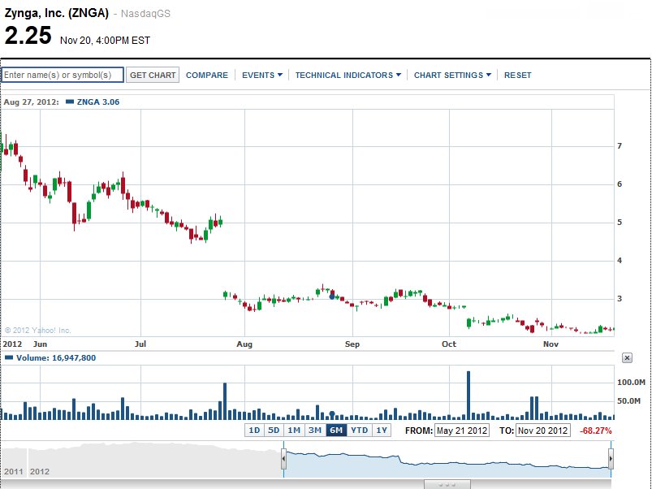The image size is (652, 489).
Task: Click the horizontal scrollbar grip at bottom
Action: coord(447,485)
